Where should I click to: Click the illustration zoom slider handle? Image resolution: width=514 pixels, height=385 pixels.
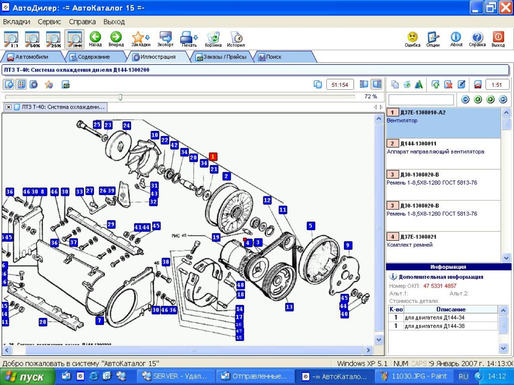[x=120, y=97]
